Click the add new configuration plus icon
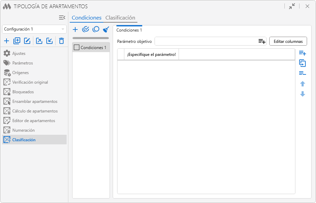This screenshot has width=316, height=203. tap(7, 41)
